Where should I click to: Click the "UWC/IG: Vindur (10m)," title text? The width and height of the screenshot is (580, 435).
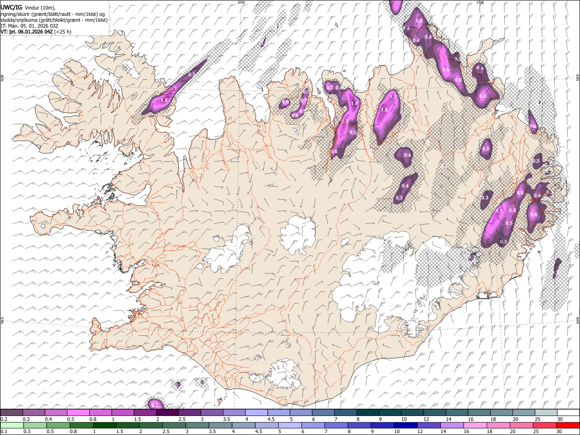(x=28, y=7)
